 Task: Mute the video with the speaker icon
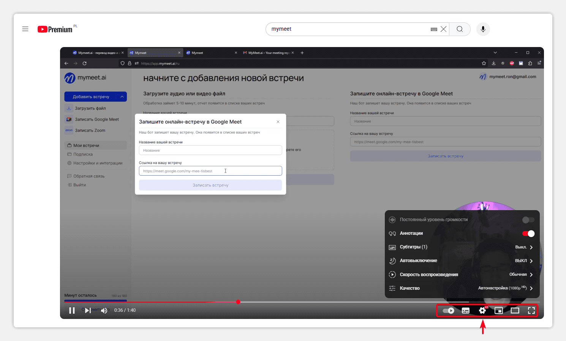pos(104,310)
